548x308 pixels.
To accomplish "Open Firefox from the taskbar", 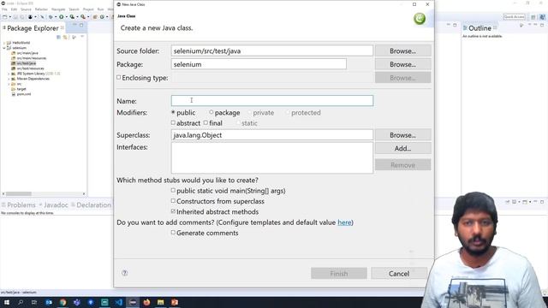I will pos(146,302).
